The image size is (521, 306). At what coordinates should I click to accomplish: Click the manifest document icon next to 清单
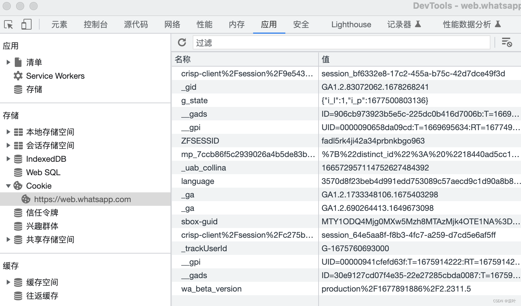tap(18, 62)
